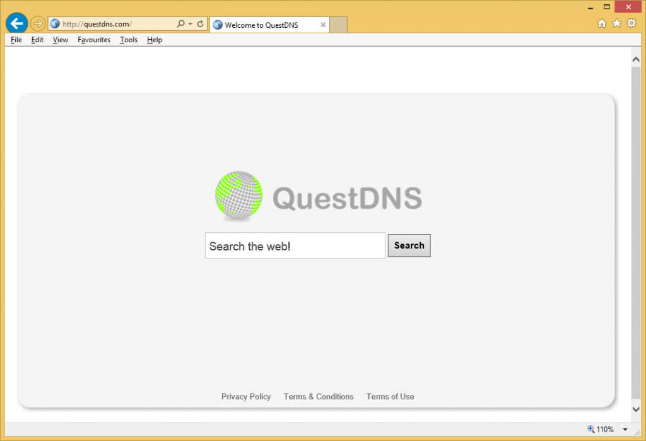The width and height of the screenshot is (646, 441).
Task: Click the QuestDNS globe logo
Action: (238, 196)
